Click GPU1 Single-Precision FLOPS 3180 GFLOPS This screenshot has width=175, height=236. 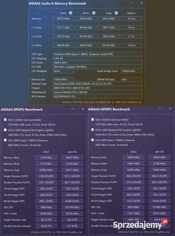click(46, 176)
